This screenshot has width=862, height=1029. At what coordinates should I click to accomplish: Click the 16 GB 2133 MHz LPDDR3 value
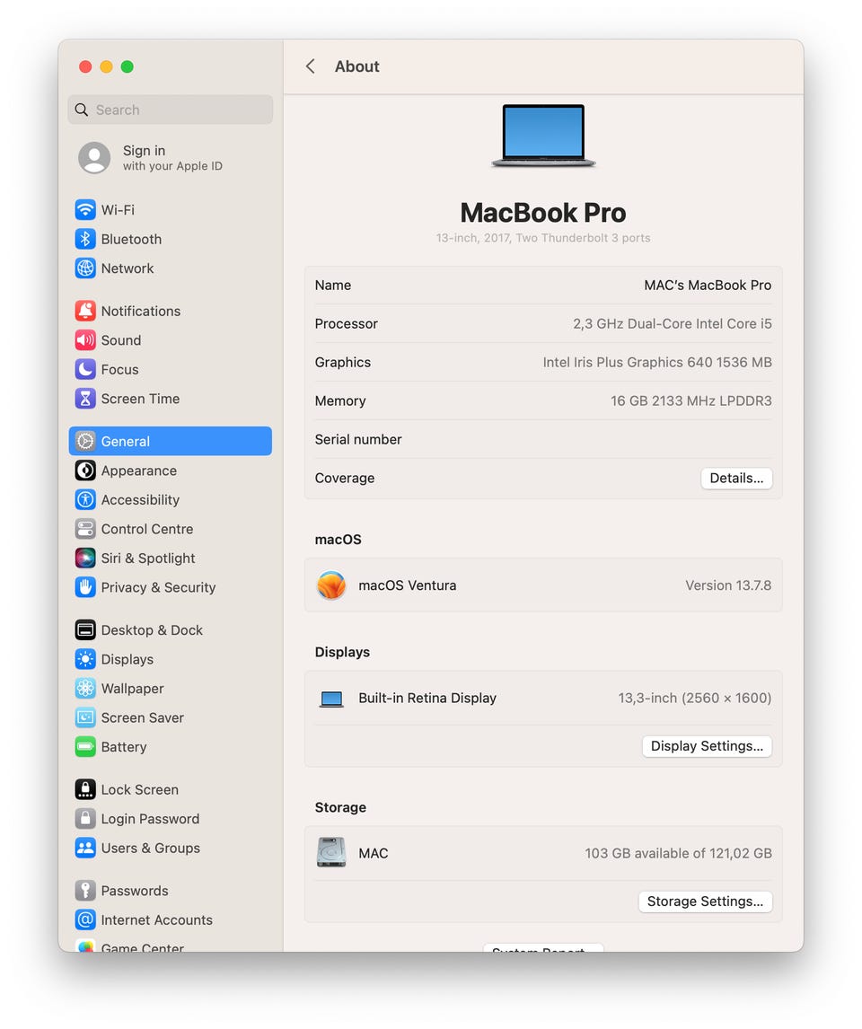pos(691,401)
